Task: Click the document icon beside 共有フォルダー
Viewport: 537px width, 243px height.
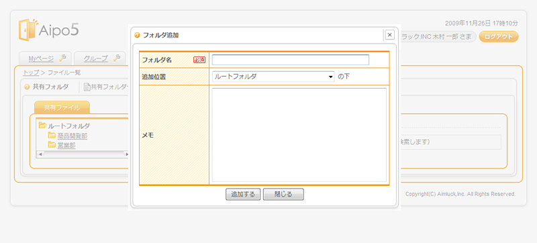Action: (87, 87)
